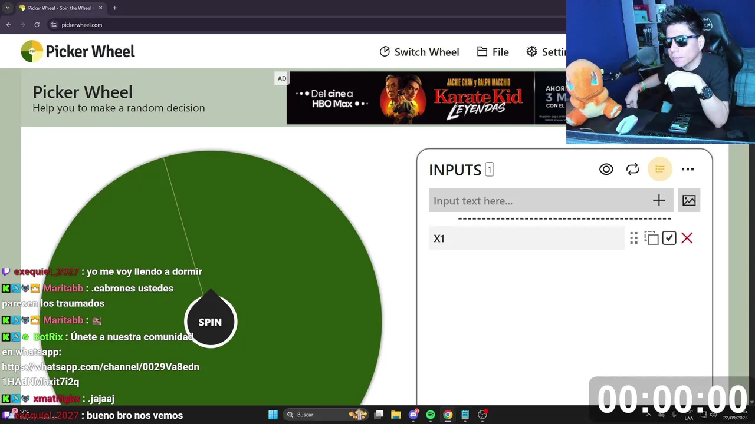The width and height of the screenshot is (755, 424).
Task: Click the AD label badge
Action: (282, 78)
